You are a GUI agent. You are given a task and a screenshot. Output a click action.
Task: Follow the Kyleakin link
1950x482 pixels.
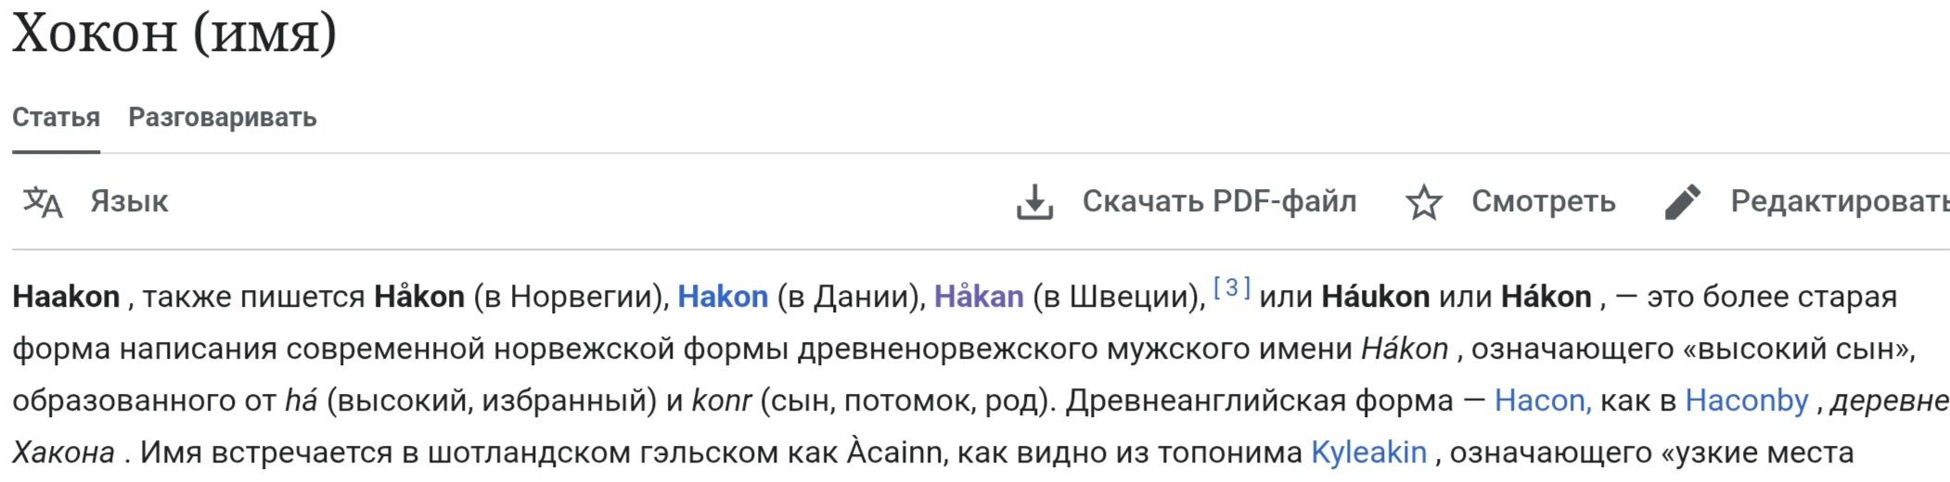pos(1368,452)
